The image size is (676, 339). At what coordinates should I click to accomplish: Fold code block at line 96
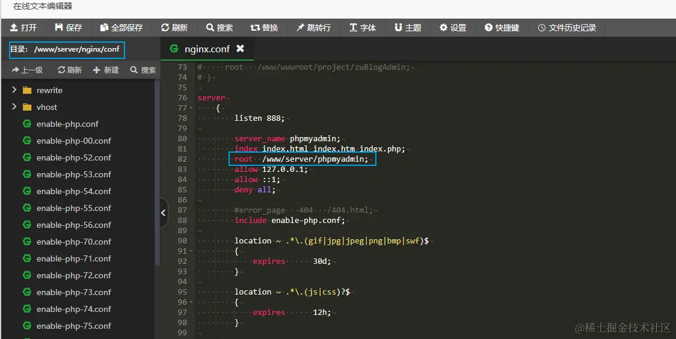[191, 302]
